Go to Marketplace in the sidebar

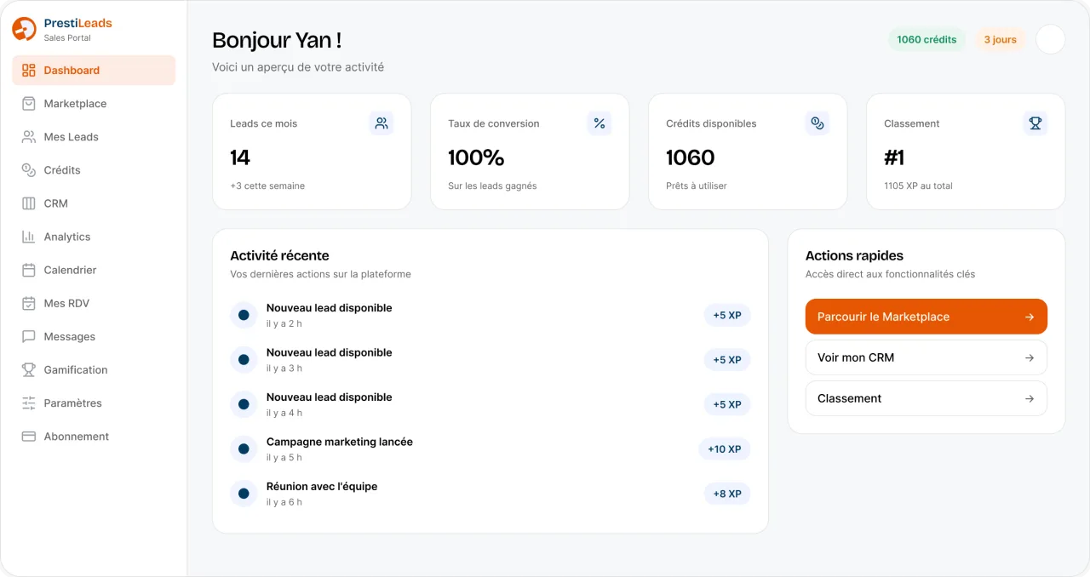tap(94, 104)
